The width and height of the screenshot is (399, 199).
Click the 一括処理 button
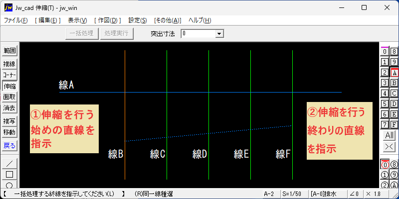[x=82, y=33]
